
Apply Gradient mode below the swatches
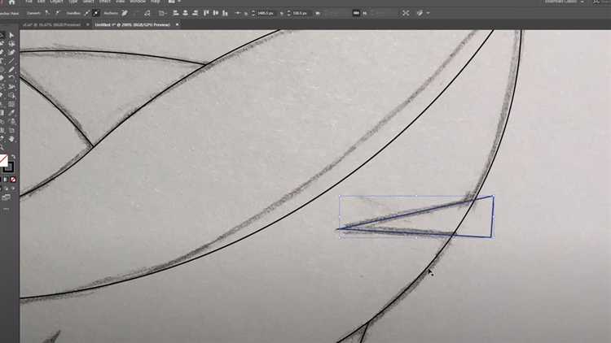(6, 180)
